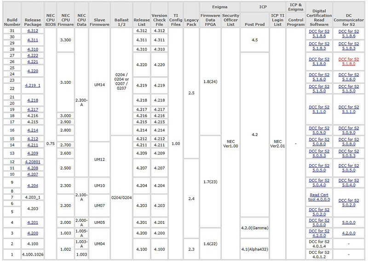Viewport: 368px width, 262px height.
Task: Open the 4.204 Release Package link
Action: click(x=33, y=186)
